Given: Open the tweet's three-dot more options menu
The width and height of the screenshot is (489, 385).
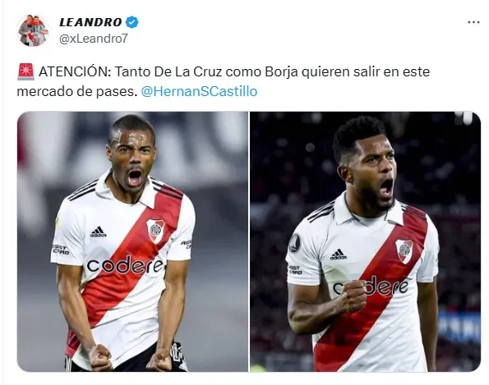Looking at the screenshot, I should pos(473,22).
